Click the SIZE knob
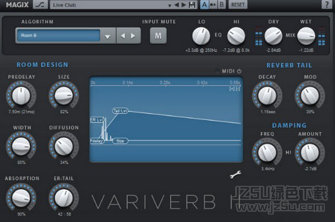335x222 pixels. click(x=64, y=95)
